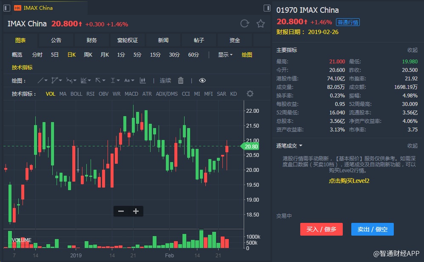
Task: Expand the line drawing tool dropdown
Action: click(43, 80)
